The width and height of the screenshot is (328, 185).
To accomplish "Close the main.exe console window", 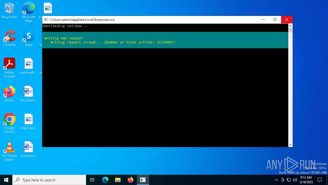I will [287, 20].
